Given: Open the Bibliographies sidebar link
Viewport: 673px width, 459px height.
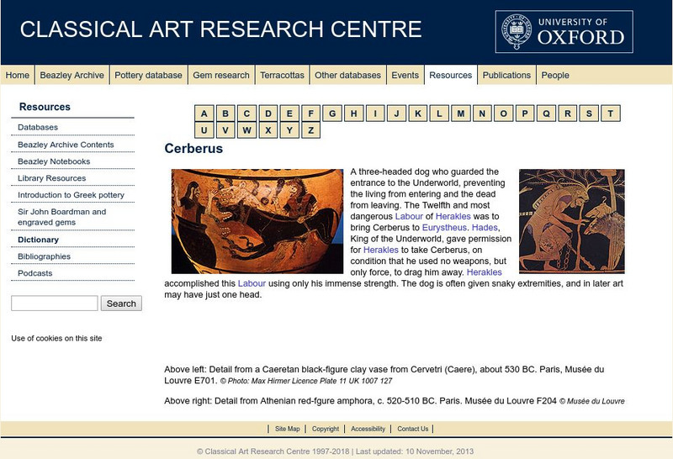Looking at the screenshot, I should [x=44, y=256].
